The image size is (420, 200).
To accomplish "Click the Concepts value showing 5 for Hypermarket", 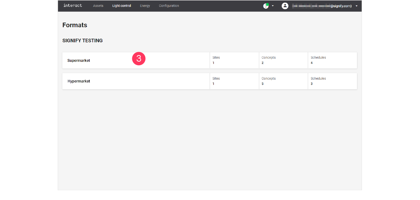I will (x=262, y=84).
